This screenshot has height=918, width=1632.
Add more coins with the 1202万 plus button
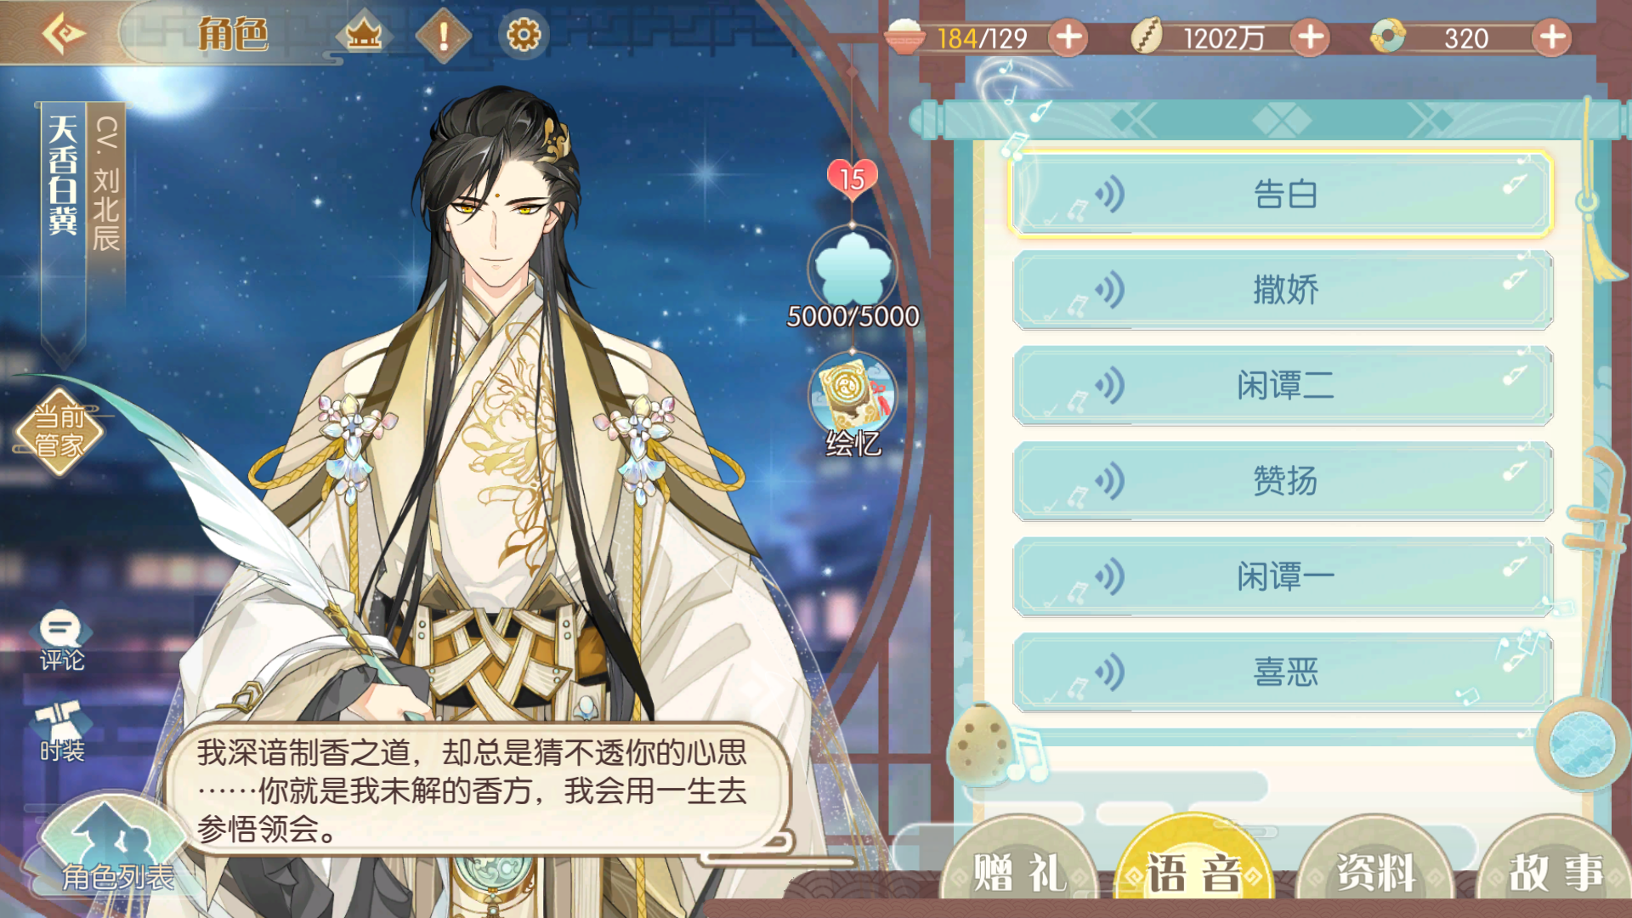(x=1310, y=37)
